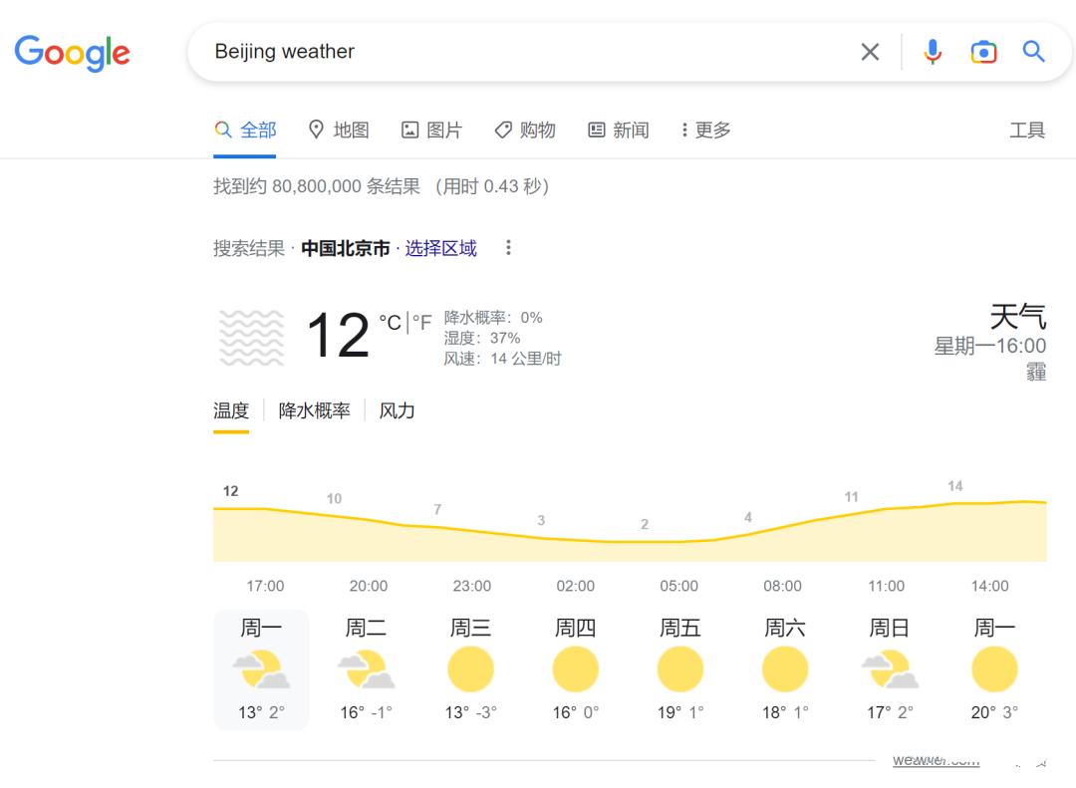Click the Google logo to go home
The width and height of the screenshot is (1076, 788).
click(x=72, y=54)
